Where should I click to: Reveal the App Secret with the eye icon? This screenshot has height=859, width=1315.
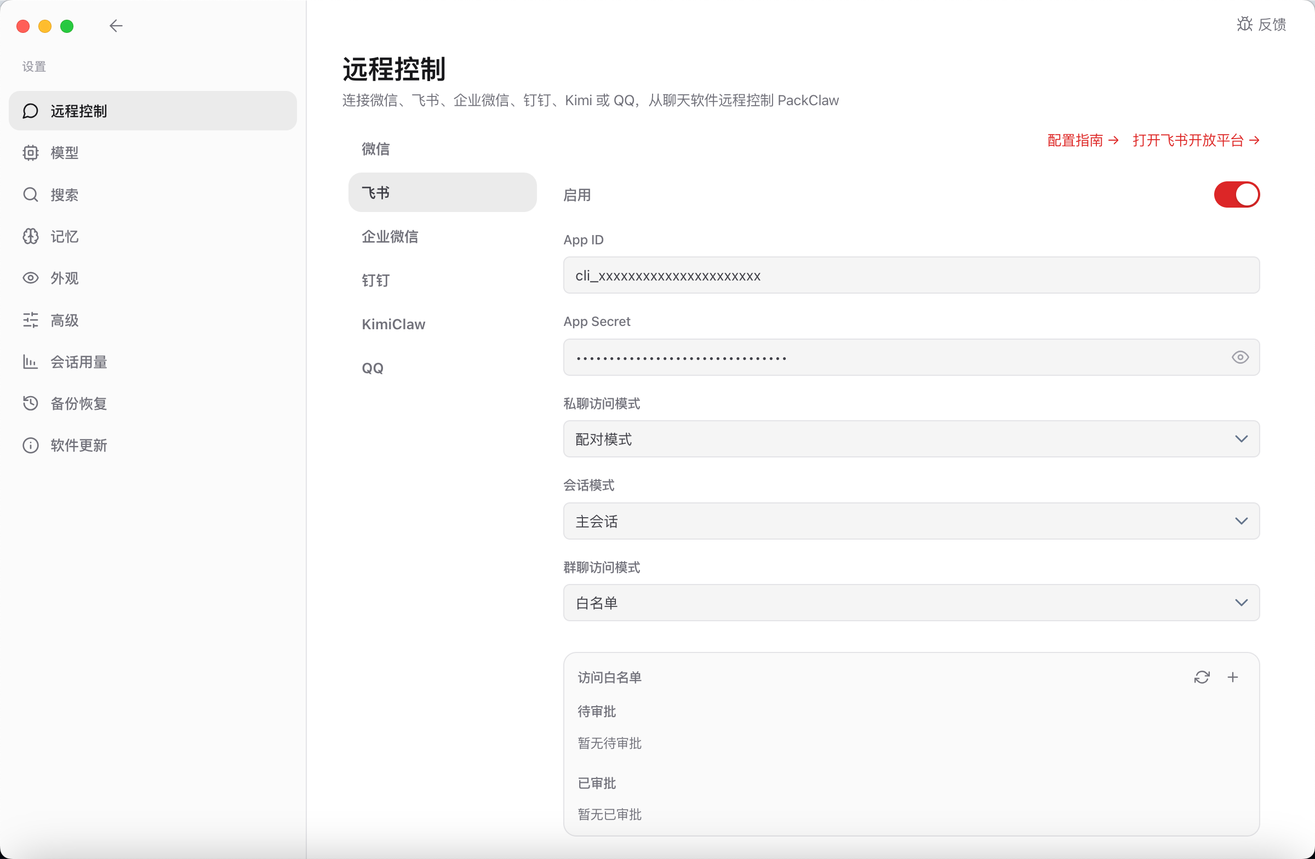[x=1240, y=357]
